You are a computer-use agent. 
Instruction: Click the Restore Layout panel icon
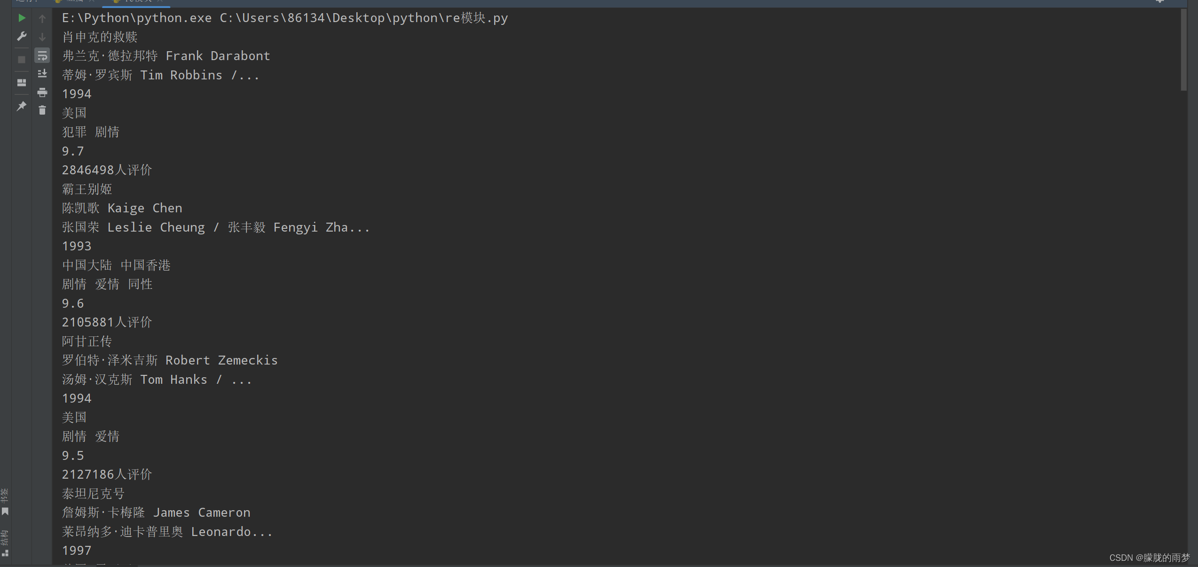tap(22, 83)
